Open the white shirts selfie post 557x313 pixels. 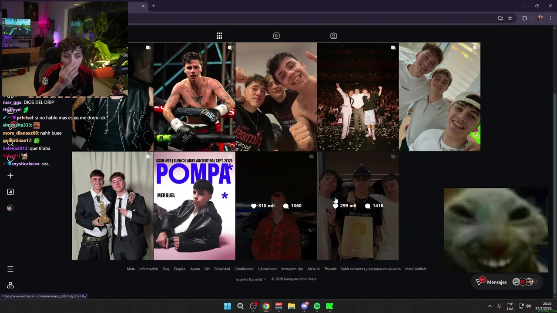(440, 97)
